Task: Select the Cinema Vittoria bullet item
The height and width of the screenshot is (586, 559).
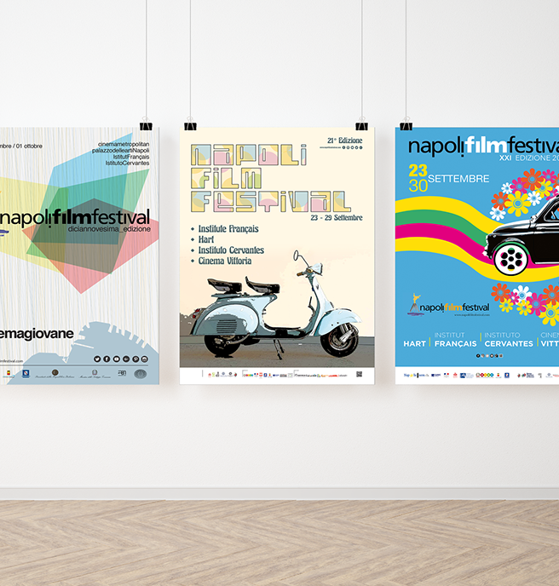Action: tap(223, 261)
